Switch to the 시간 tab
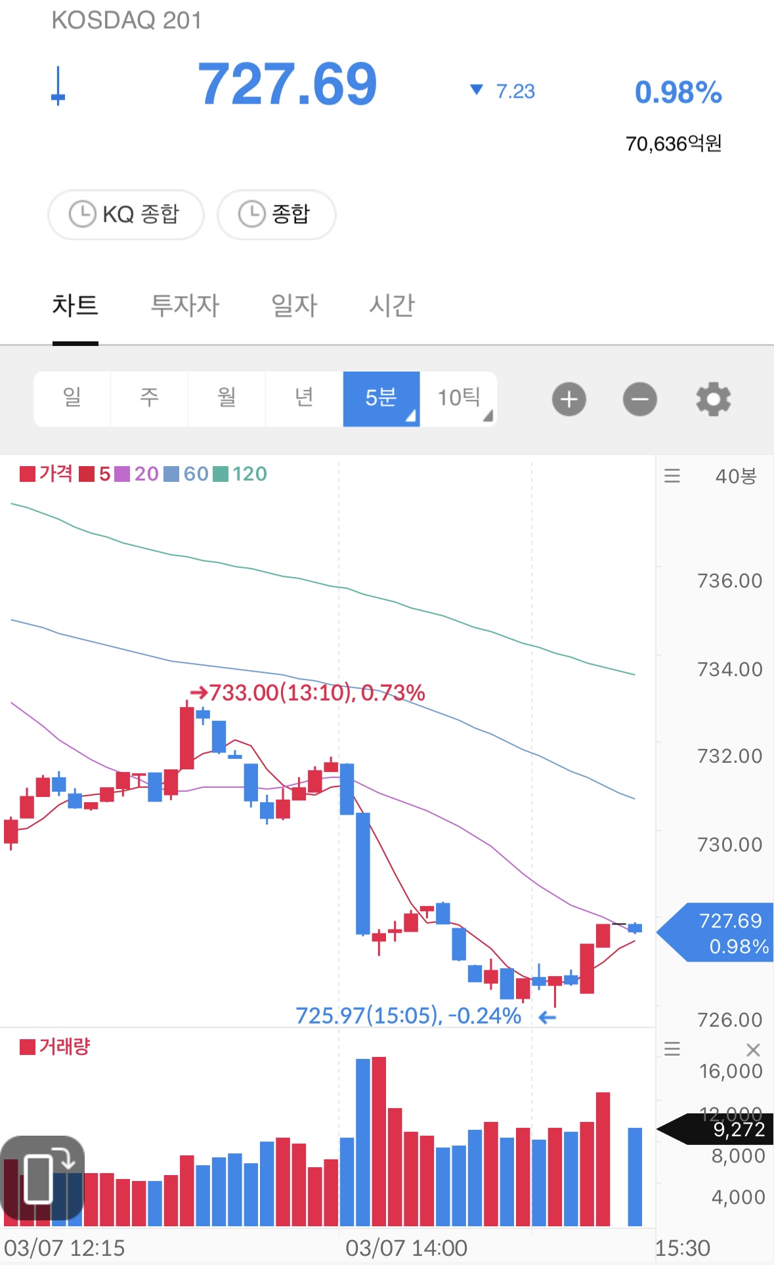Screen dimensions: 774x1265 point(391,305)
